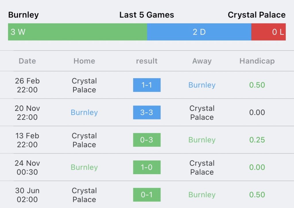Click the 0.25 handicap value

click(257, 140)
